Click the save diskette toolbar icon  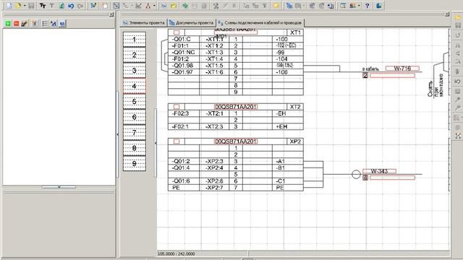pyautogui.click(x=31, y=5)
